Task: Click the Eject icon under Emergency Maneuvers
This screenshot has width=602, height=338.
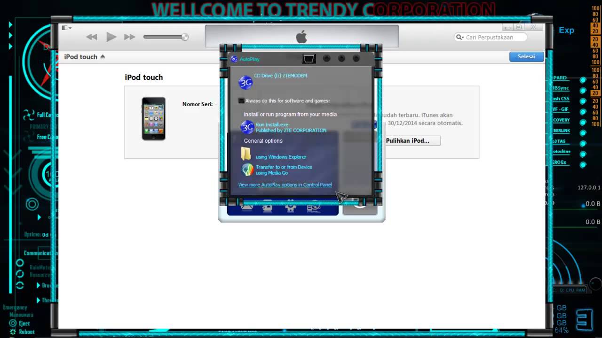Action: 13,323
